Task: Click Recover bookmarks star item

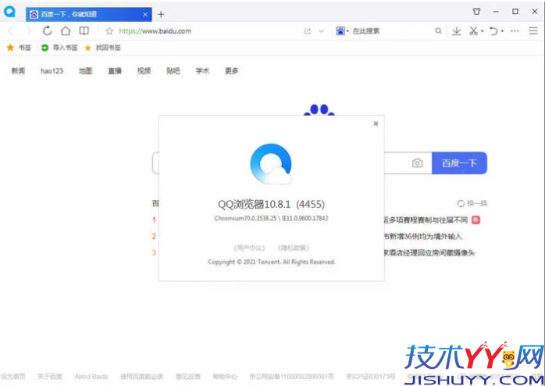Action: [x=102, y=48]
